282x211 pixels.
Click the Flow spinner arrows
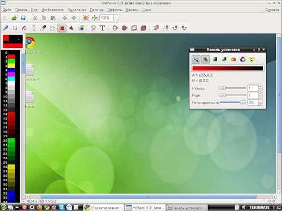point(261,95)
